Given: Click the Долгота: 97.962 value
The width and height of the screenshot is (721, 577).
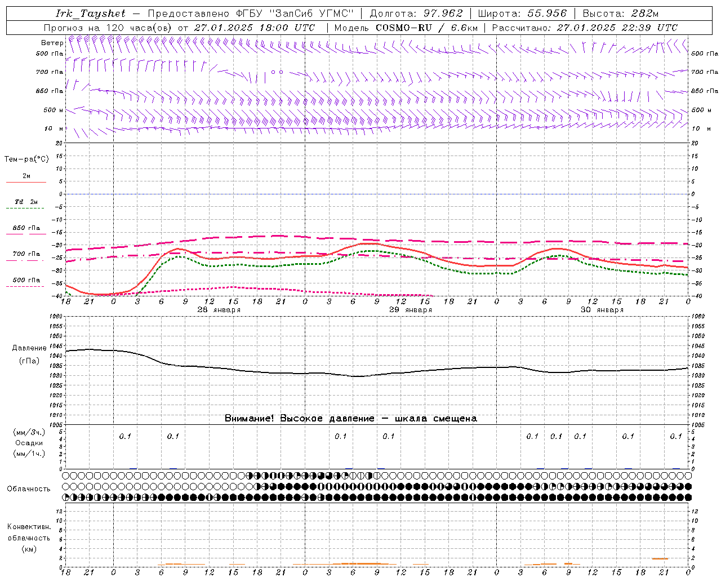Looking at the screenshot, I should 416,14.
